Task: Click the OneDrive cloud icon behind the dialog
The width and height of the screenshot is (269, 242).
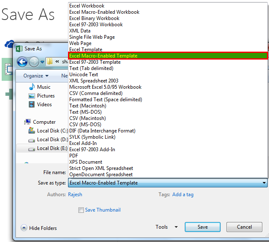Action: (x=10, y=44)
